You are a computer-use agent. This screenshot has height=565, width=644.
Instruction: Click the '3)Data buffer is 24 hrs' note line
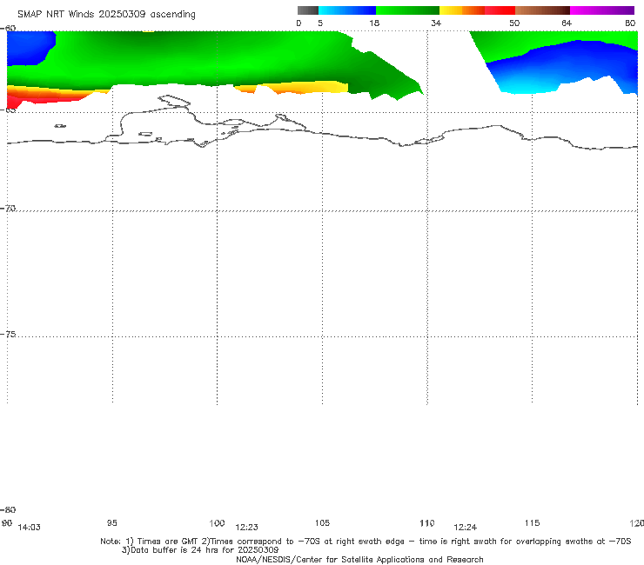point(200,550)
